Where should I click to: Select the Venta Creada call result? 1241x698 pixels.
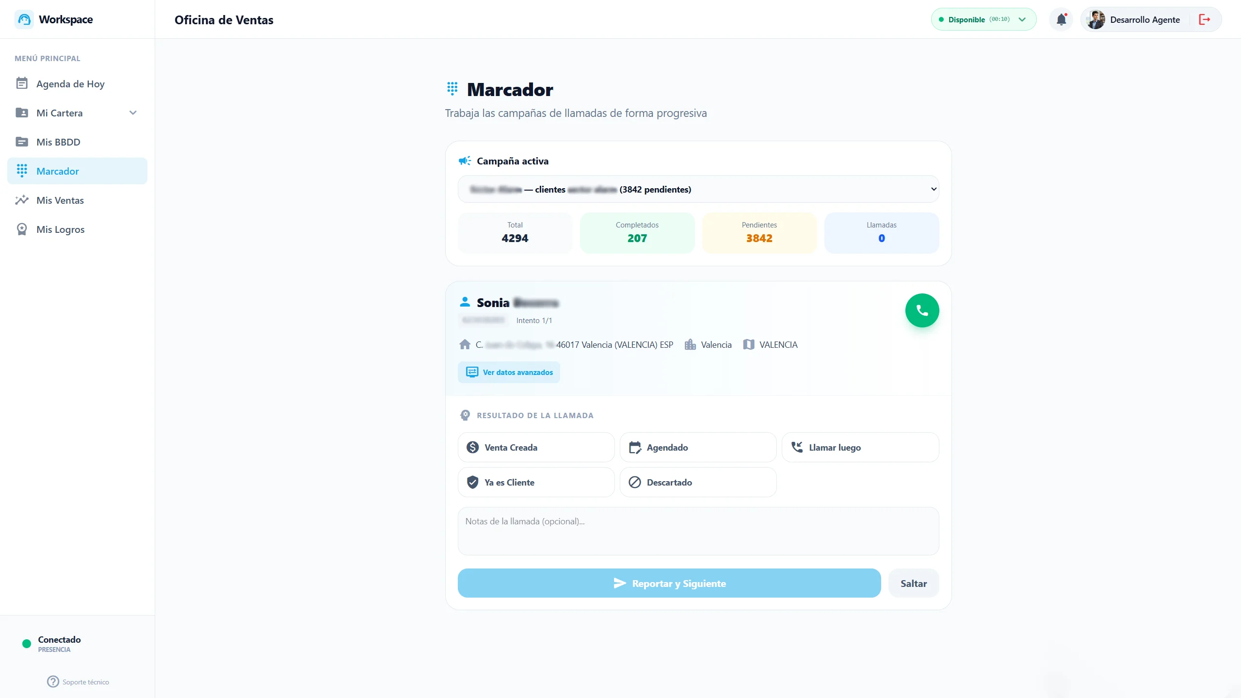tap(536, 447)
